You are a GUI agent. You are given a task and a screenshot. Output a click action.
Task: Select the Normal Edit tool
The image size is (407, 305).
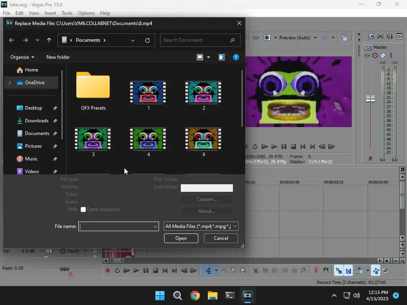point(208,270)
